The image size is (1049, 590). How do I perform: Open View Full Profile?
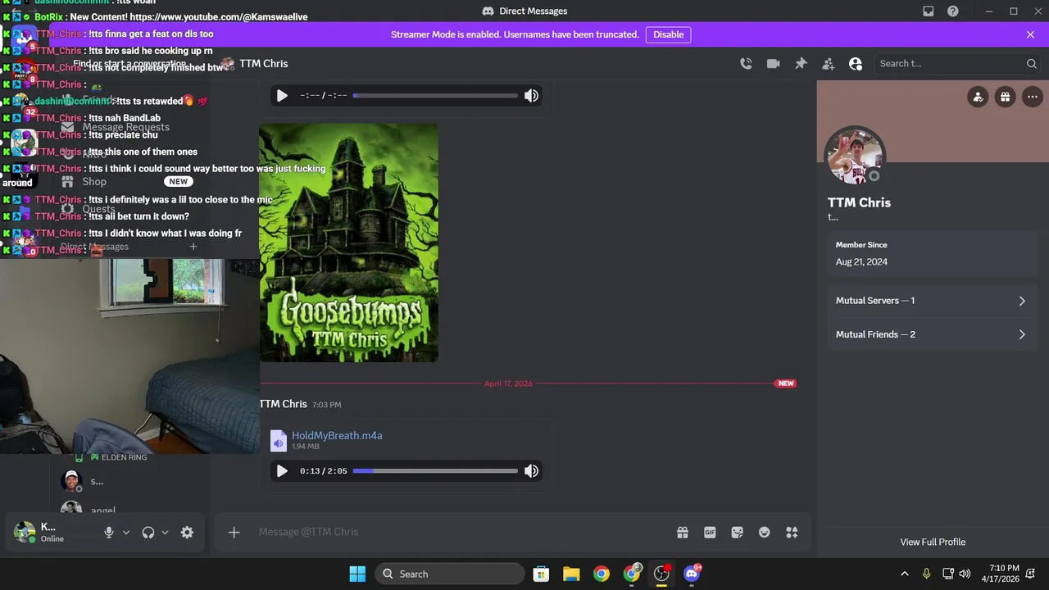point(933,542)
